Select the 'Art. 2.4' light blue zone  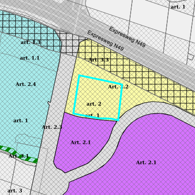click(26, 84)
